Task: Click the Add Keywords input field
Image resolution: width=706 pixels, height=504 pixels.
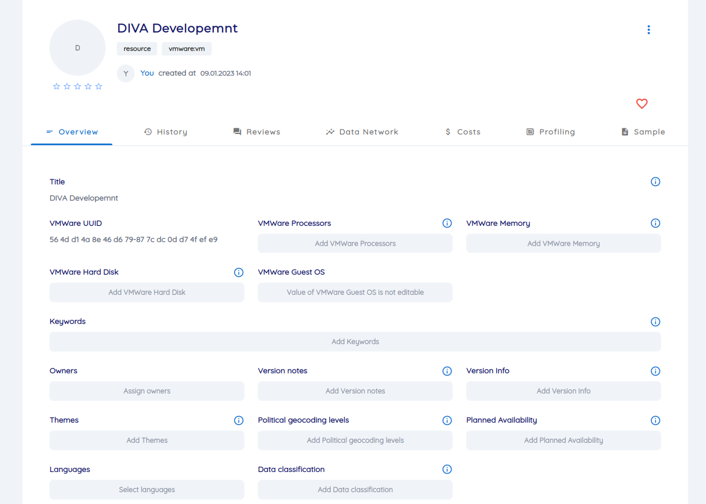Action: point(355,341)
